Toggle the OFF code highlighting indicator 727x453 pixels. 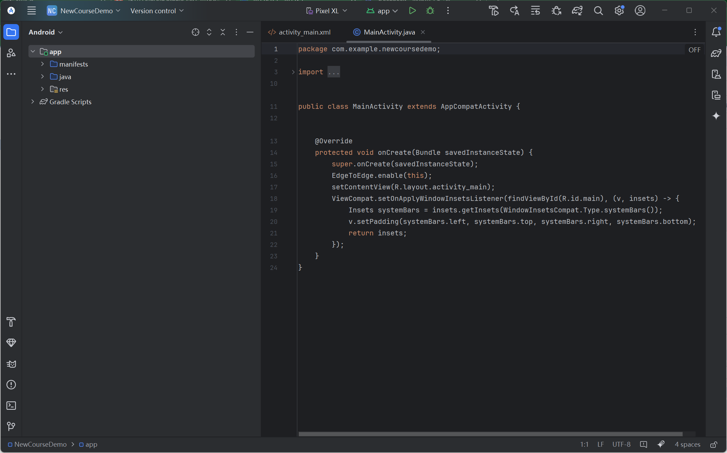694,50
